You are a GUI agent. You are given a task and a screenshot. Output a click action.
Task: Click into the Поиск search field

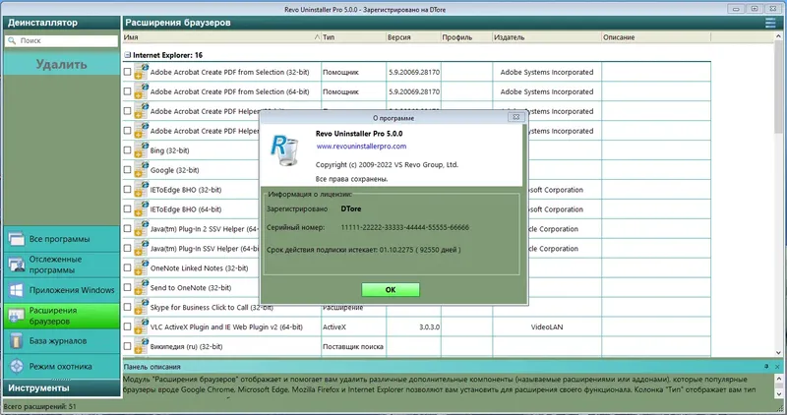62,40
